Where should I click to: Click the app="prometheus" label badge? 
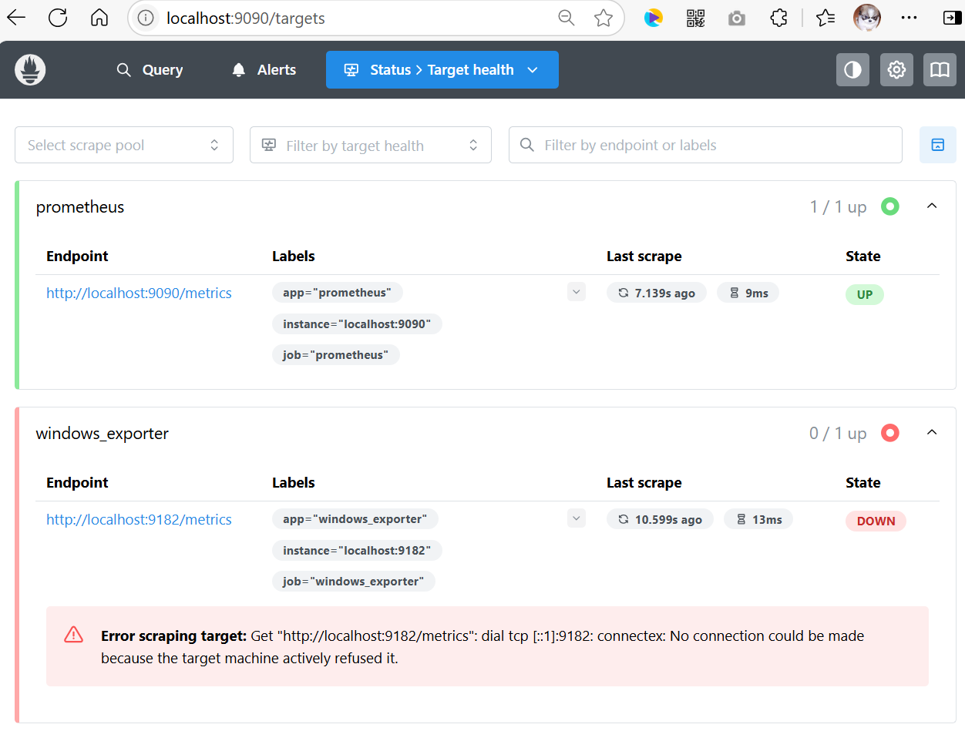point(338,293)
